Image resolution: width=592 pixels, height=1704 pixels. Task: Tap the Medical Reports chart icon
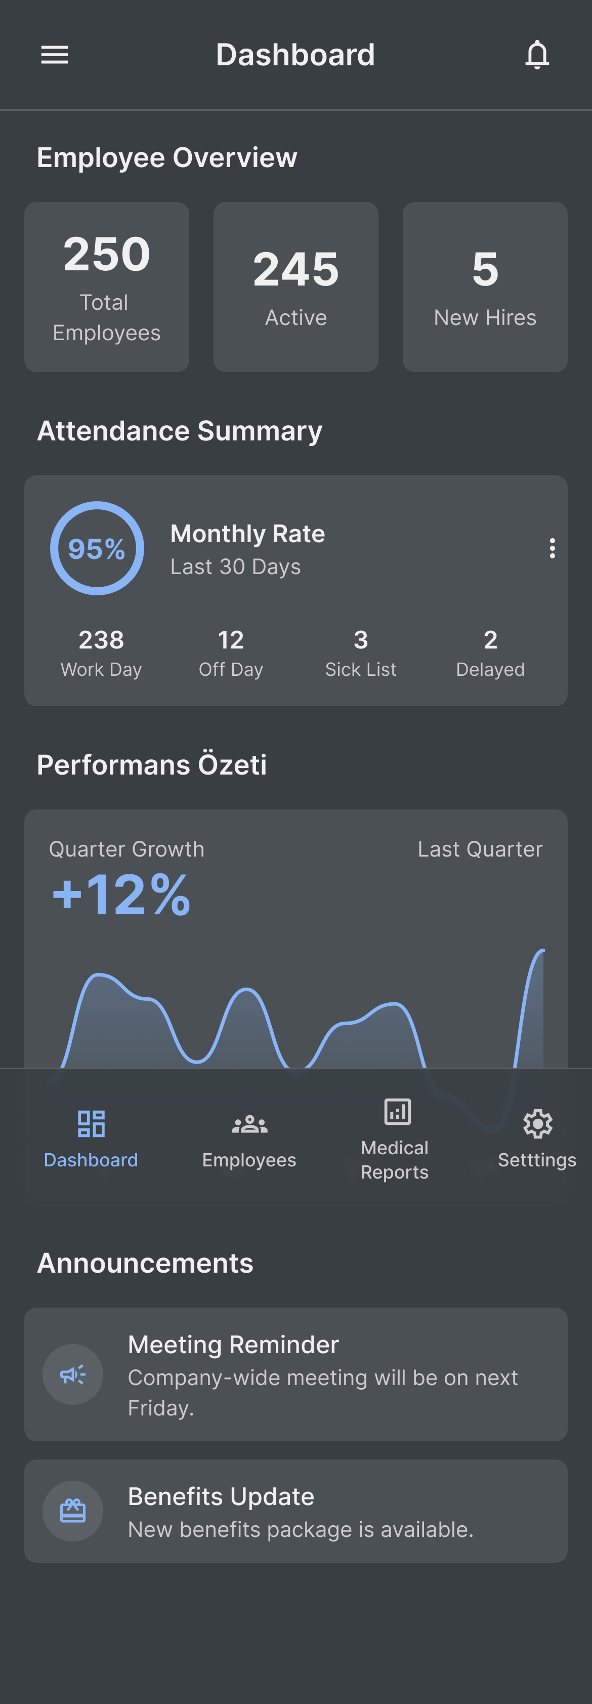click(397, 1111)
